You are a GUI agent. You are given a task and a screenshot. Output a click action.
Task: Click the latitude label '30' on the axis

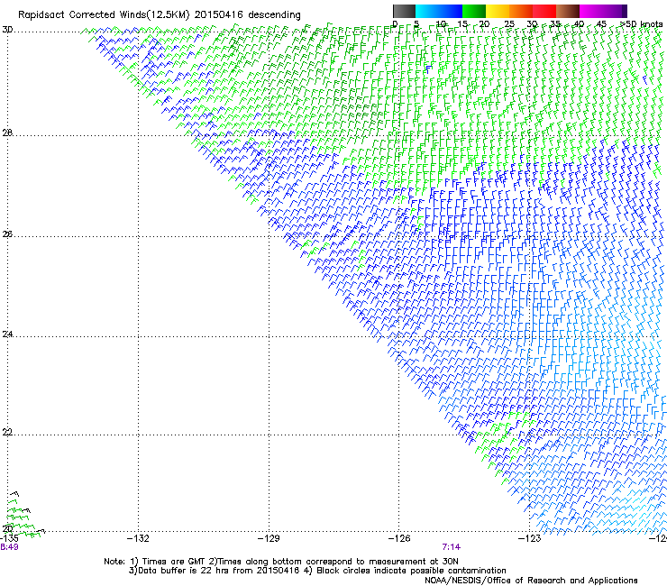[x=7, y=30]
